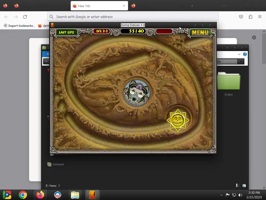Click the LVL 2-2 level label
266x200 pixels.
(x=102, y=31)
